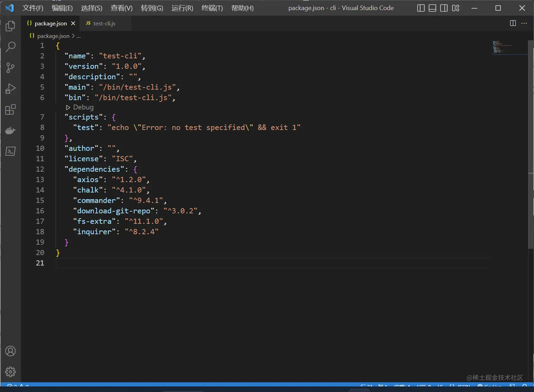Open the terminal panel icon in activity bar

[x=11, y=152]
